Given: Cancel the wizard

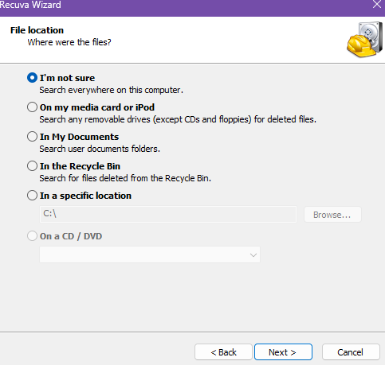Looking at the screenshot, I should (351, 352).
